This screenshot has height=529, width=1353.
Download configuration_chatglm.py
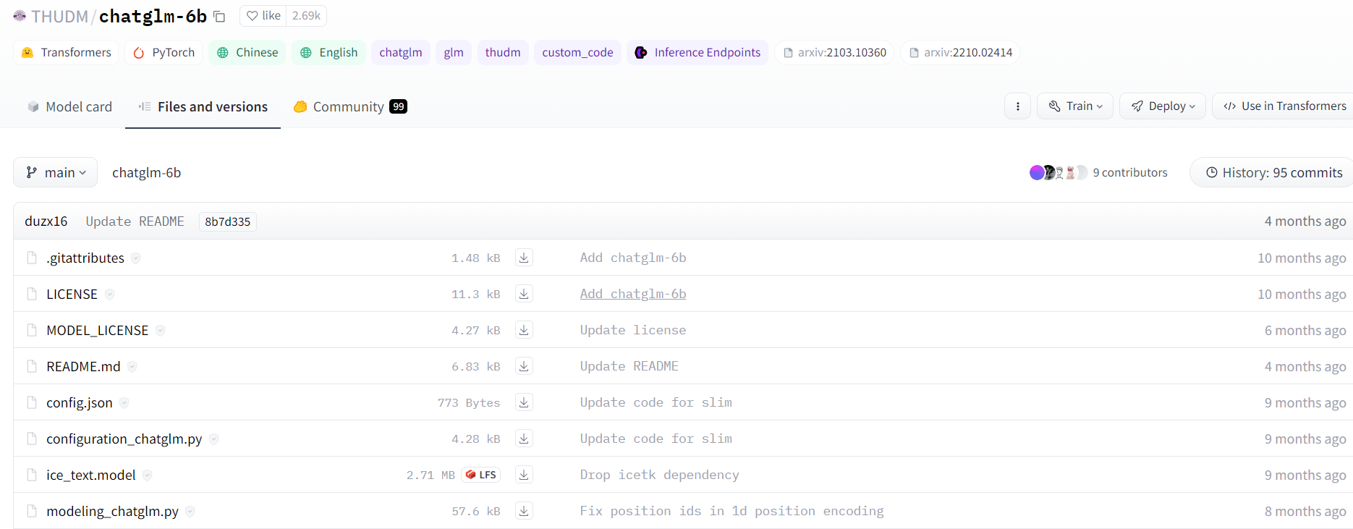coord(524,439)
